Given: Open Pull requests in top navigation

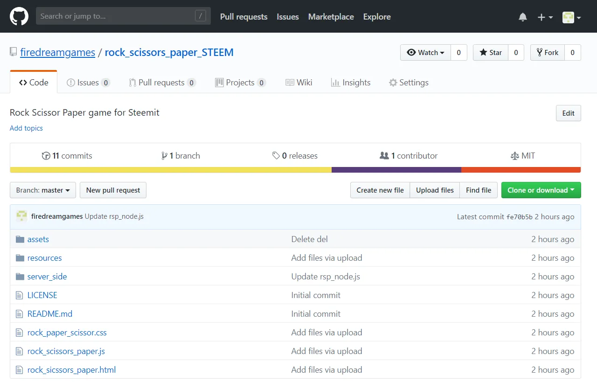Looking at the screenshot, I should (x=243, y=17).
